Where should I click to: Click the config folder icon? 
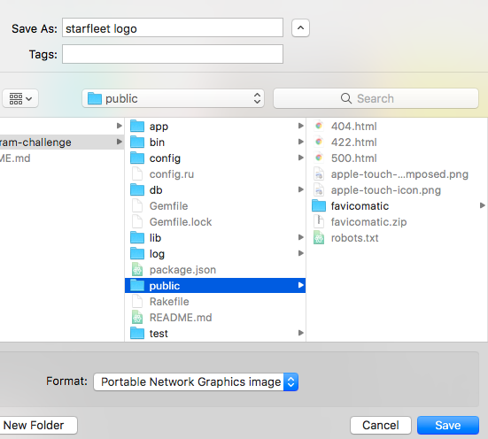coord(137,158)
